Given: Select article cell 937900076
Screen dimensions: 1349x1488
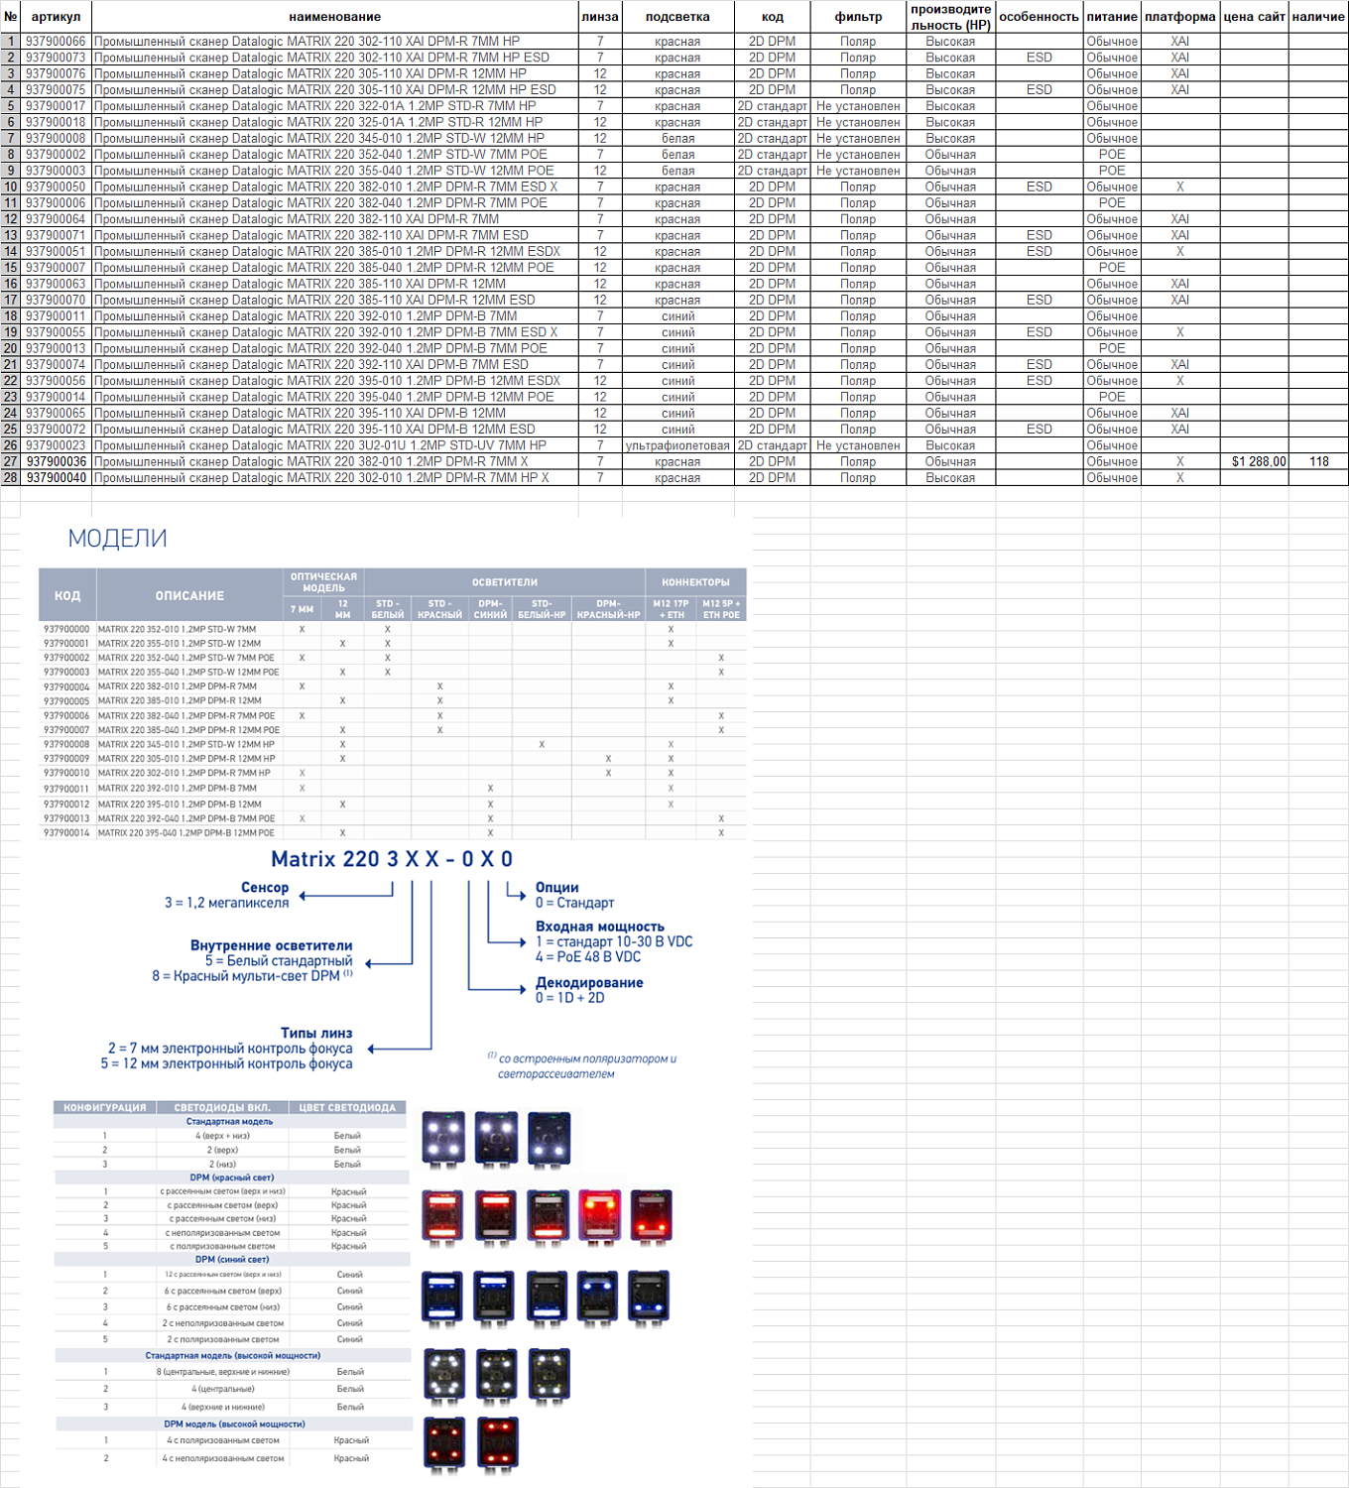Looking at the screenshot, I should (57, 73).
